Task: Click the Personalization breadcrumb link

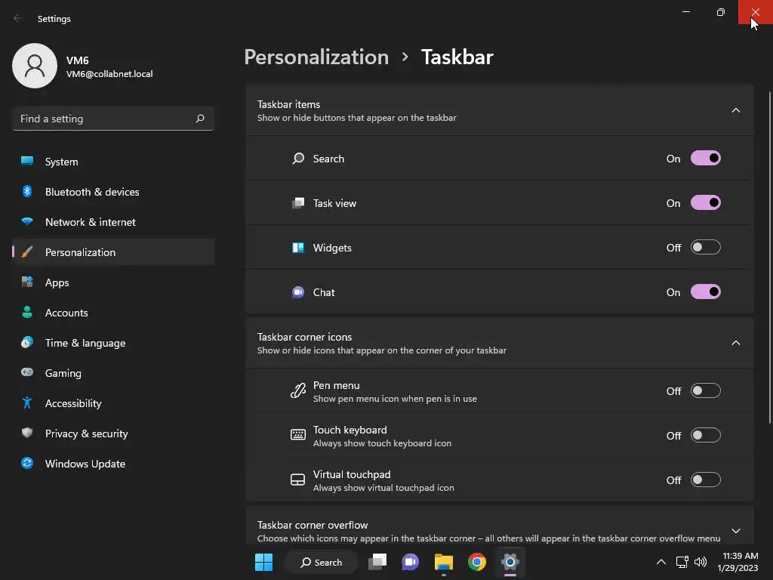Action: pyautogui.click(x=316, y=57)
